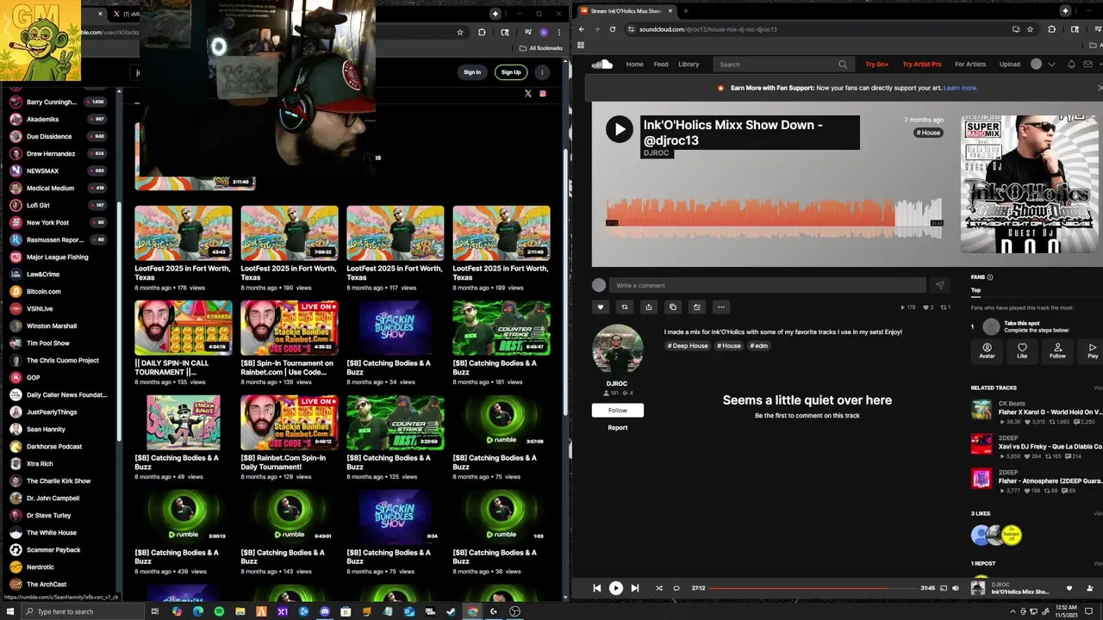Expand the user avatar dropdown chevron

pyautogui.click(x=1051, y=65)
